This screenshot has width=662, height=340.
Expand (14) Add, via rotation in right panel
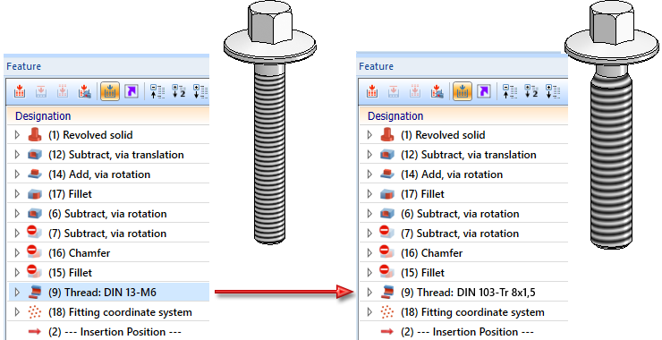coord(369,174)
